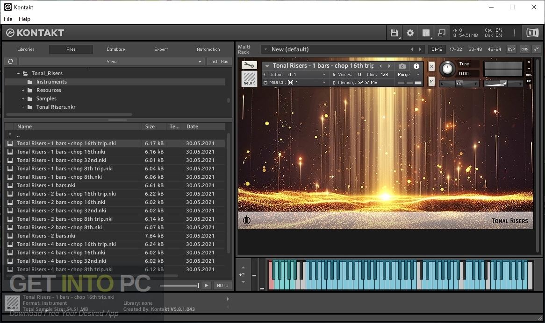
Task: Show instrument info via the i icon
Action: point(416,66)
